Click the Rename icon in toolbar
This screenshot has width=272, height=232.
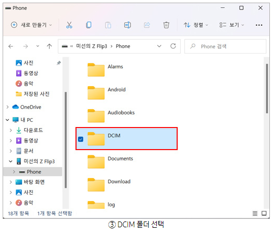click(x=127, y=25)
